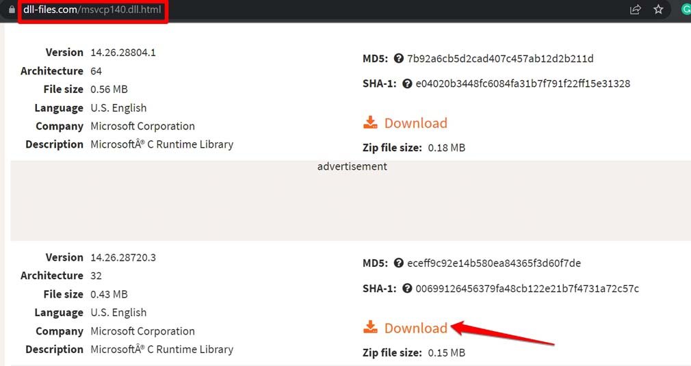Click SHA-1 help icon for the 32-bit file
Screen dimensions: 691x366
407,289
